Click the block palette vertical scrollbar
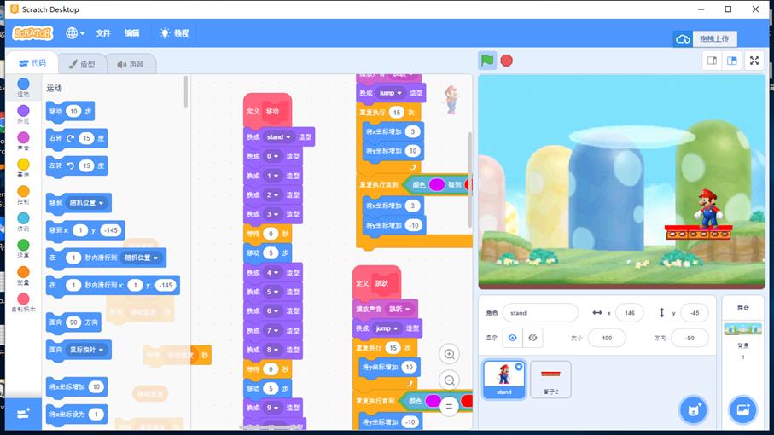Screen dimensions: 774x435 coord(185,92)
